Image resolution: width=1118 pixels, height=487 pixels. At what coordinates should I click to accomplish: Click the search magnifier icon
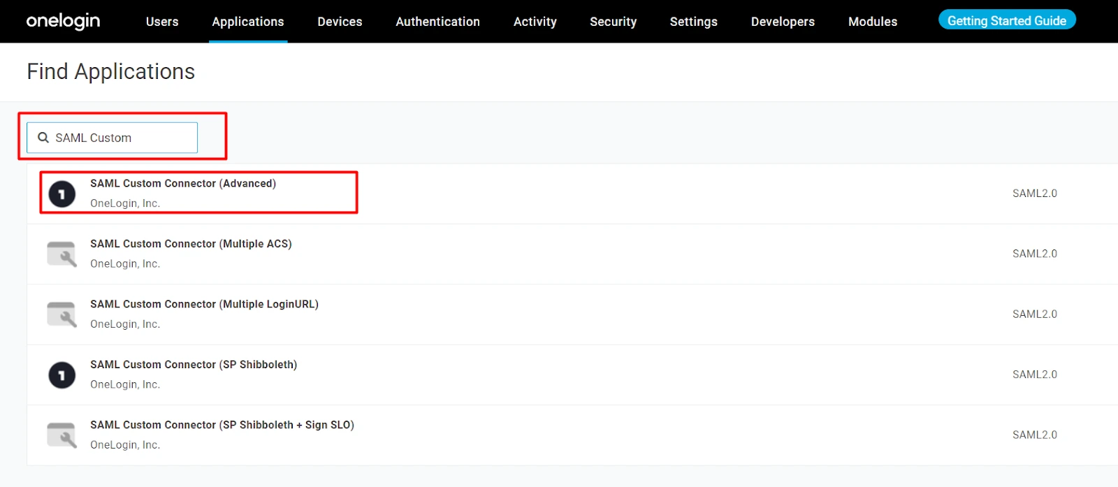pyautogui.click(x=43, y=138)
